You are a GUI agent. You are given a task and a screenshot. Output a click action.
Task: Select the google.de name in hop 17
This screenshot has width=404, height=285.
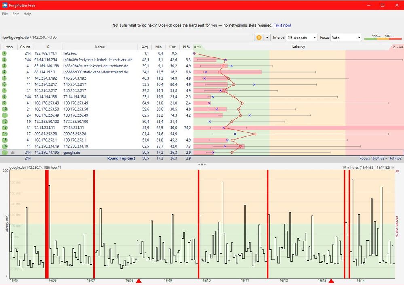point(72,153)
